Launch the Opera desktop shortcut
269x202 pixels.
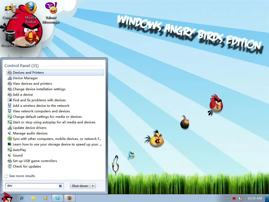point(30,38)
